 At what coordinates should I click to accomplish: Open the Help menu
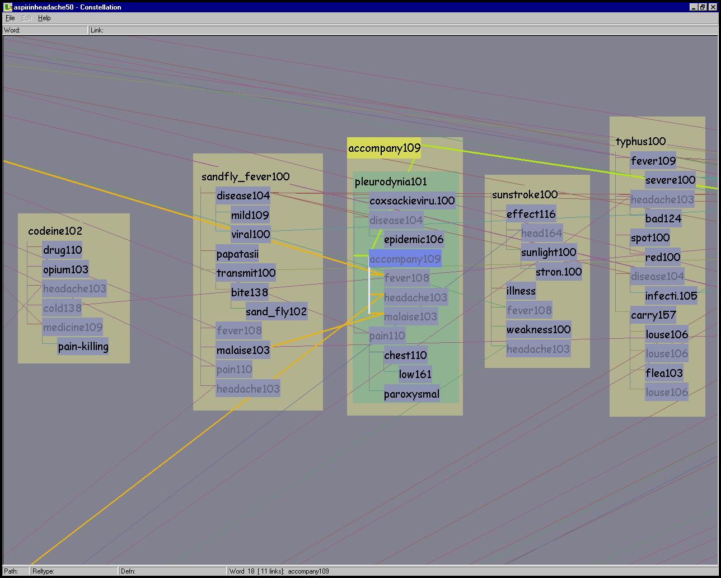[44, 18]
